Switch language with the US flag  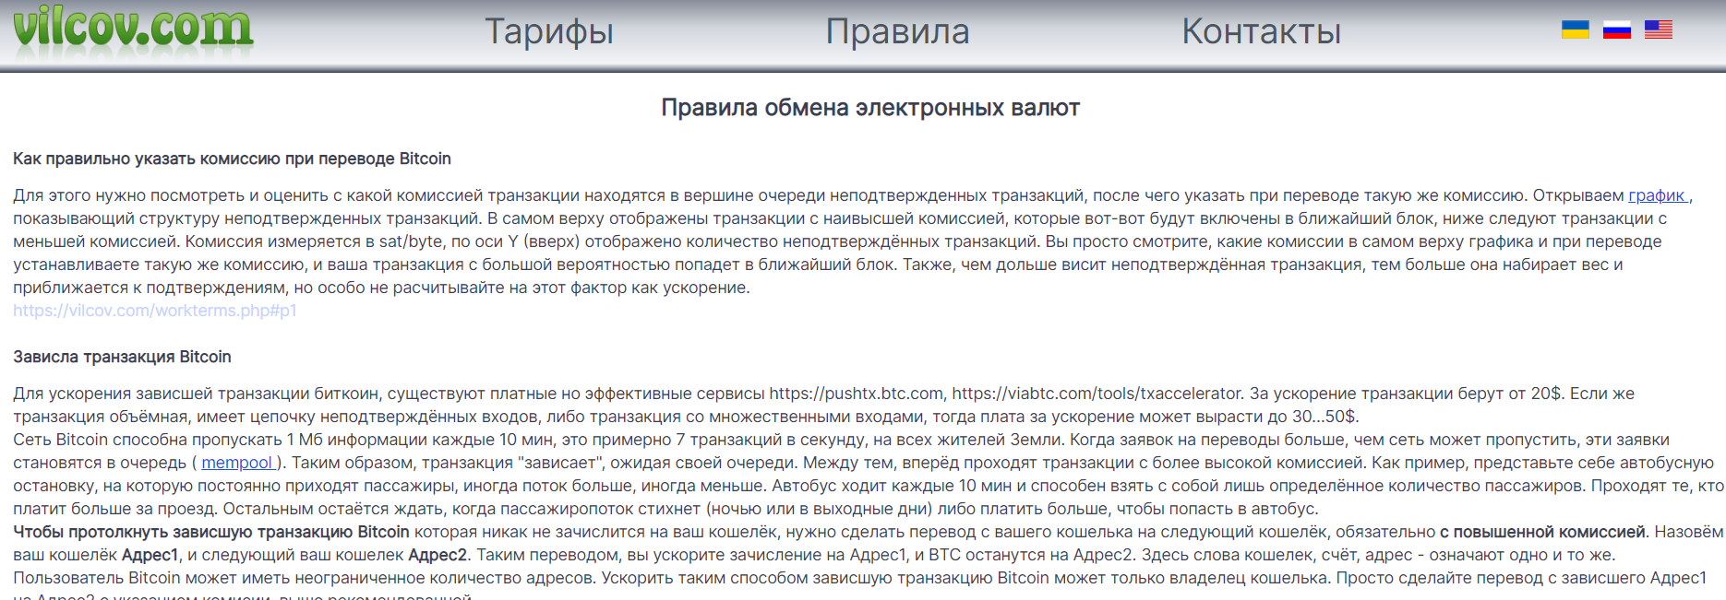coord(1658,29)
